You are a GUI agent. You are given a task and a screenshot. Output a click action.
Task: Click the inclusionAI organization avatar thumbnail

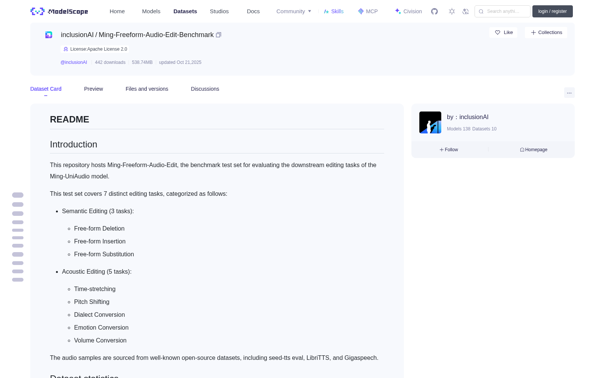(x=430, y=122)
